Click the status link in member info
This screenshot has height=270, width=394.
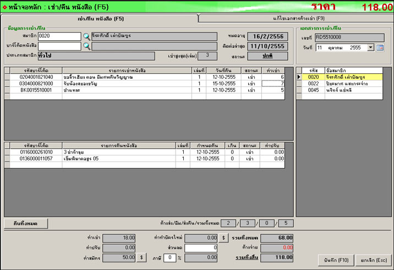click(x=267, y=56)
